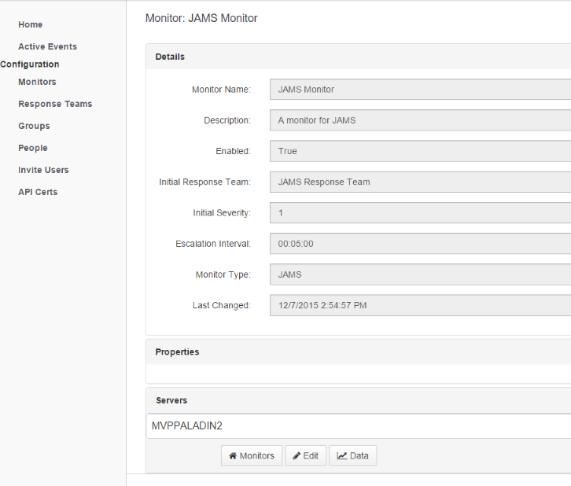The width and height of the screenshot is (571, 486).
Task: Select the MVPPALADIN2 server row
Action: point(359,426)
